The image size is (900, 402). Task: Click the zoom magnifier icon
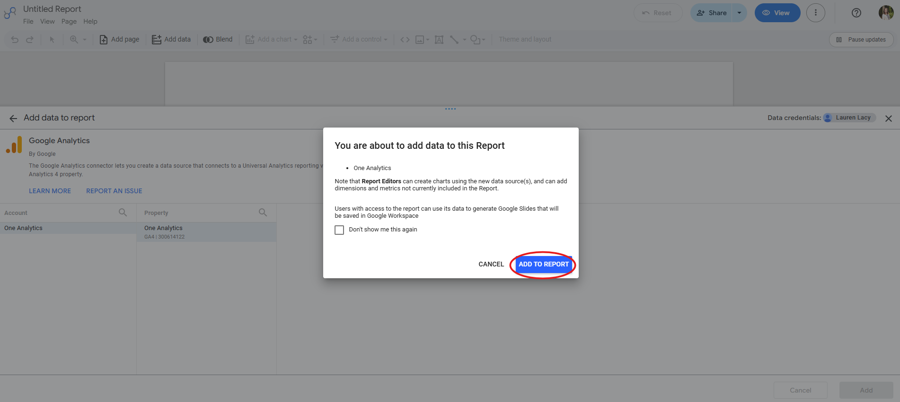pos(74,40)
